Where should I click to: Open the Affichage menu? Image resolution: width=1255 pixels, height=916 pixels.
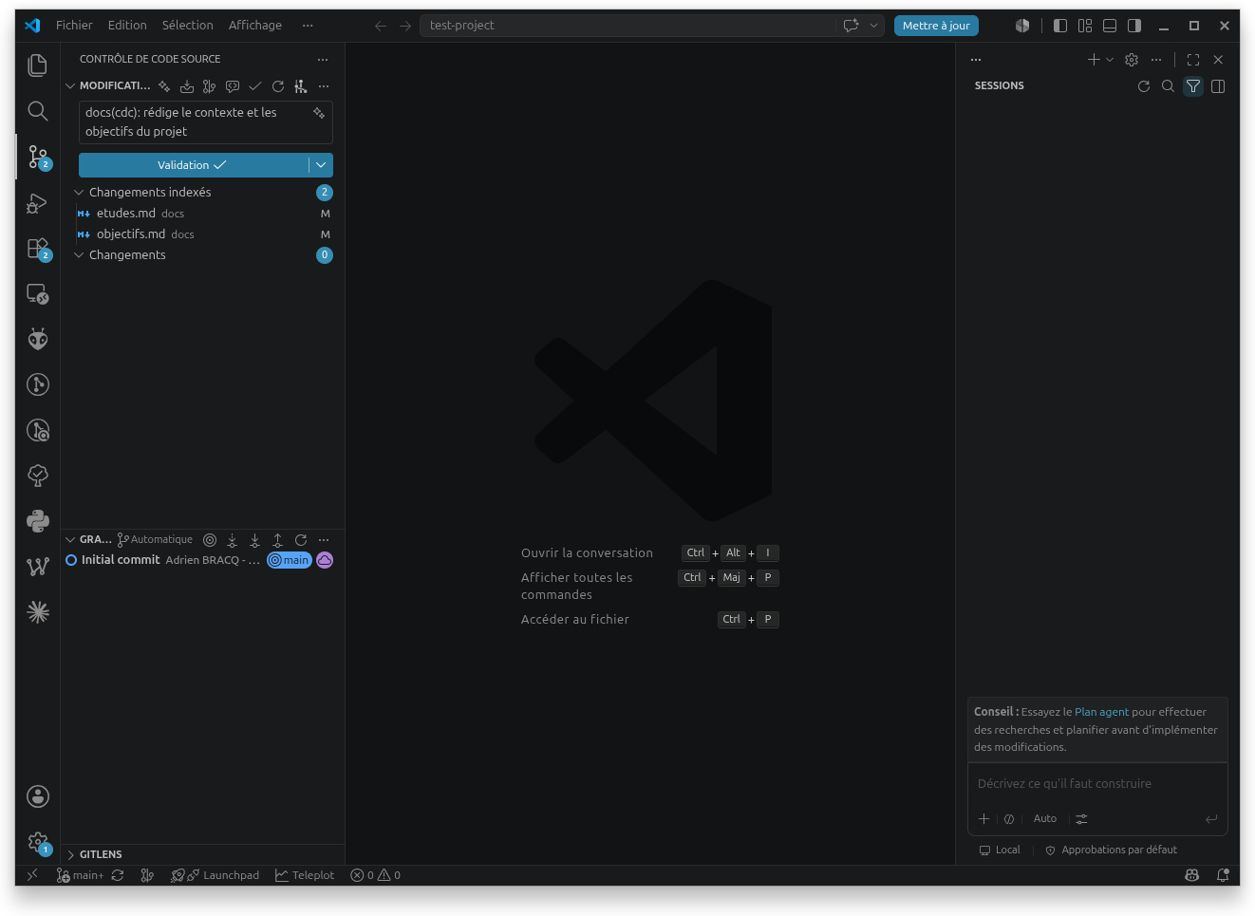(255, 26)
